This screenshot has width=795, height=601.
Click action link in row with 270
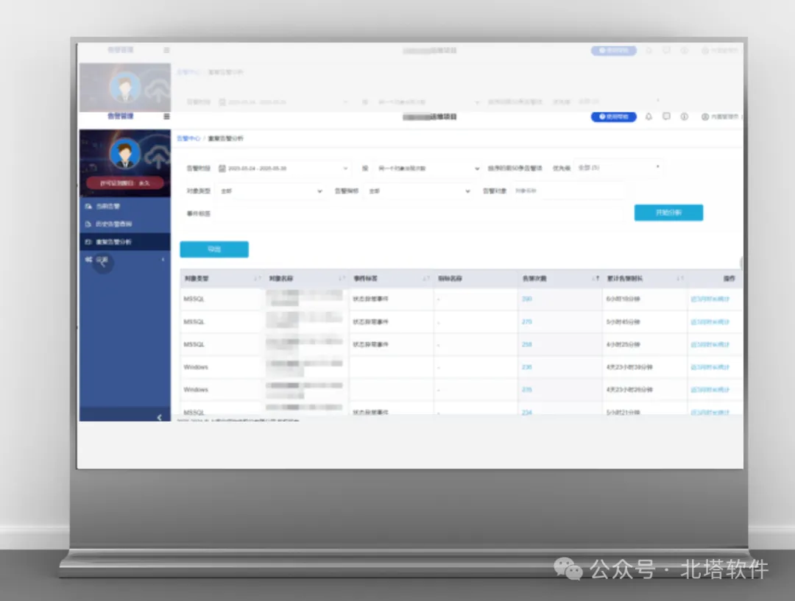click(x=710, y=321)
